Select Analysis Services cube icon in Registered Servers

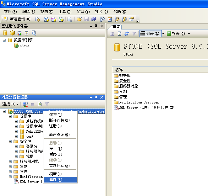pyautogui.click(x=12, y=33)
